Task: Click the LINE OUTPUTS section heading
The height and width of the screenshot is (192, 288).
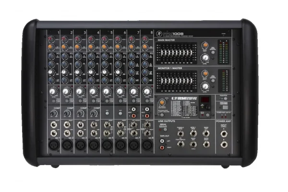Action: (167, 121)
